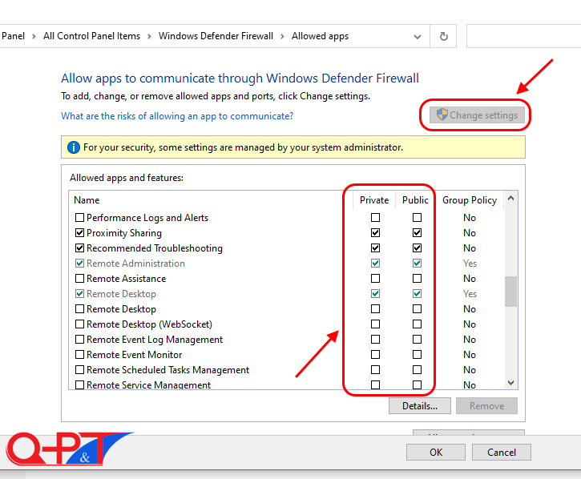The width and height of the screenshot is (581, 479).
Task: Check the Remote Assistance name checkbox
Action: point(79,279)
